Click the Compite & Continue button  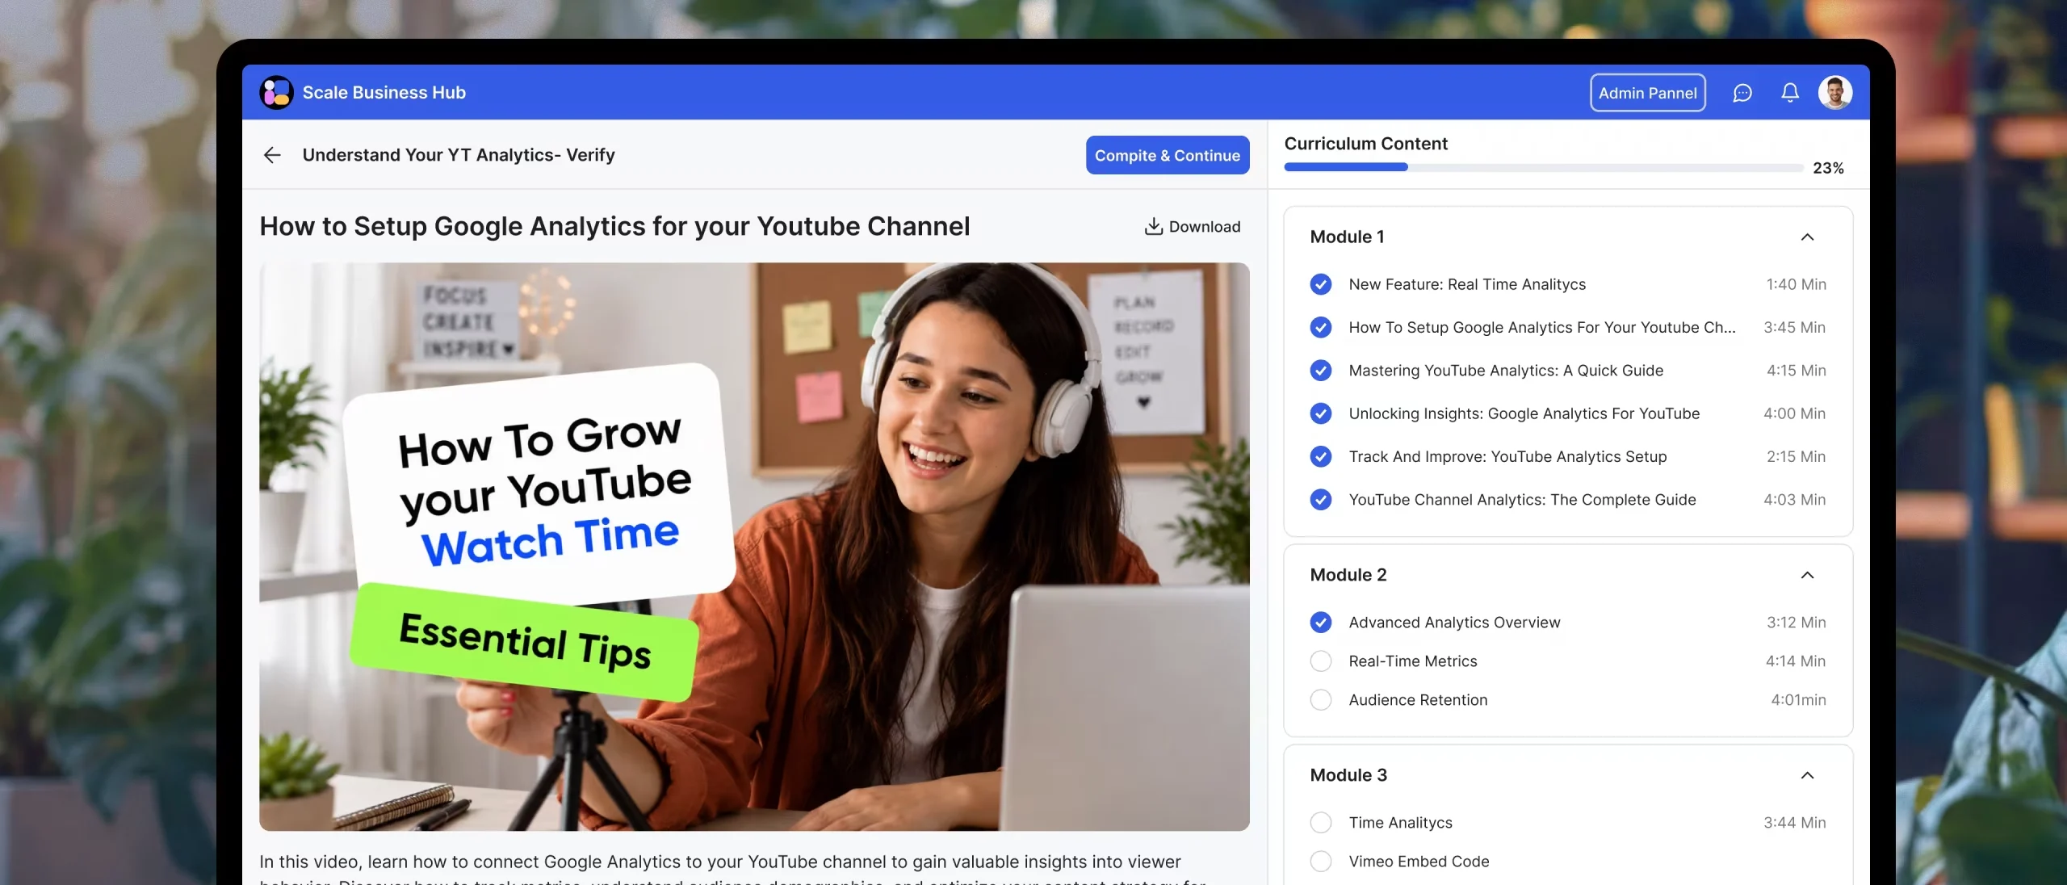[x=1168, y=155]
